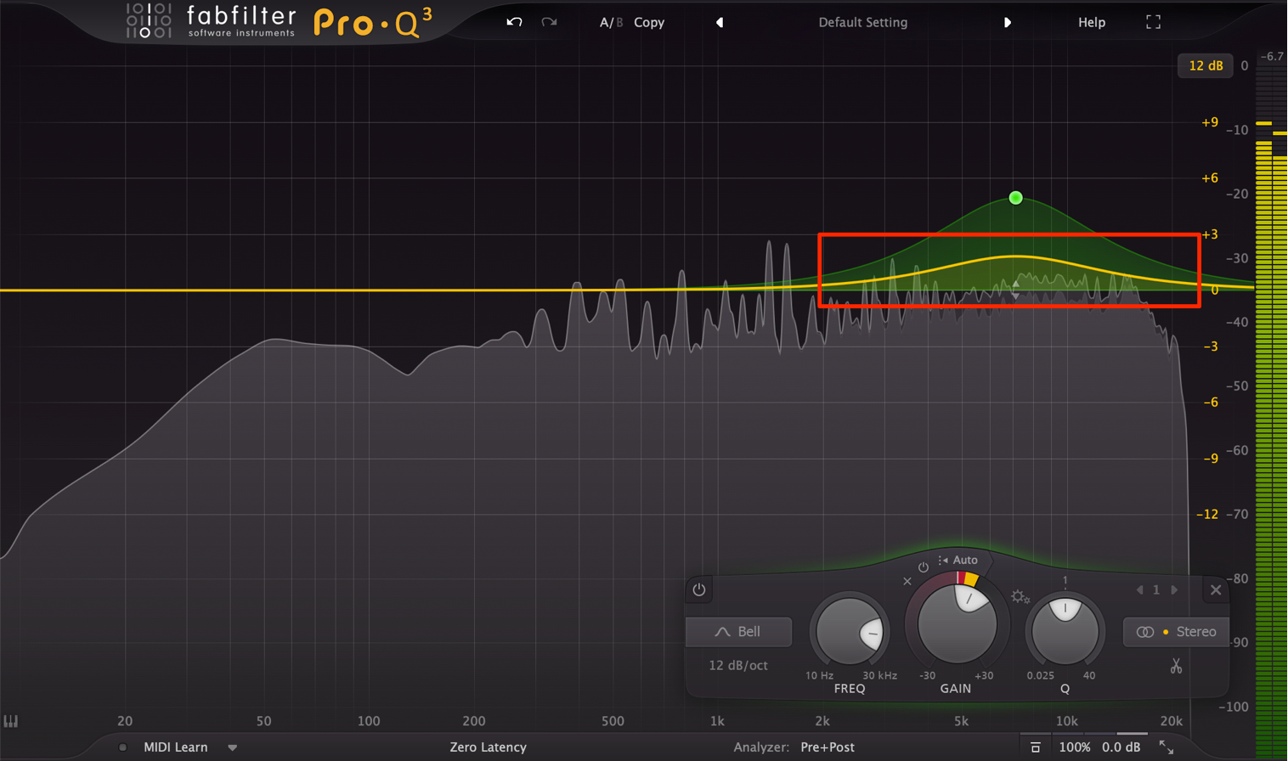The image size is (1288, 761).
Task: Click the output options icon left of 100%
Action: 1035,747
